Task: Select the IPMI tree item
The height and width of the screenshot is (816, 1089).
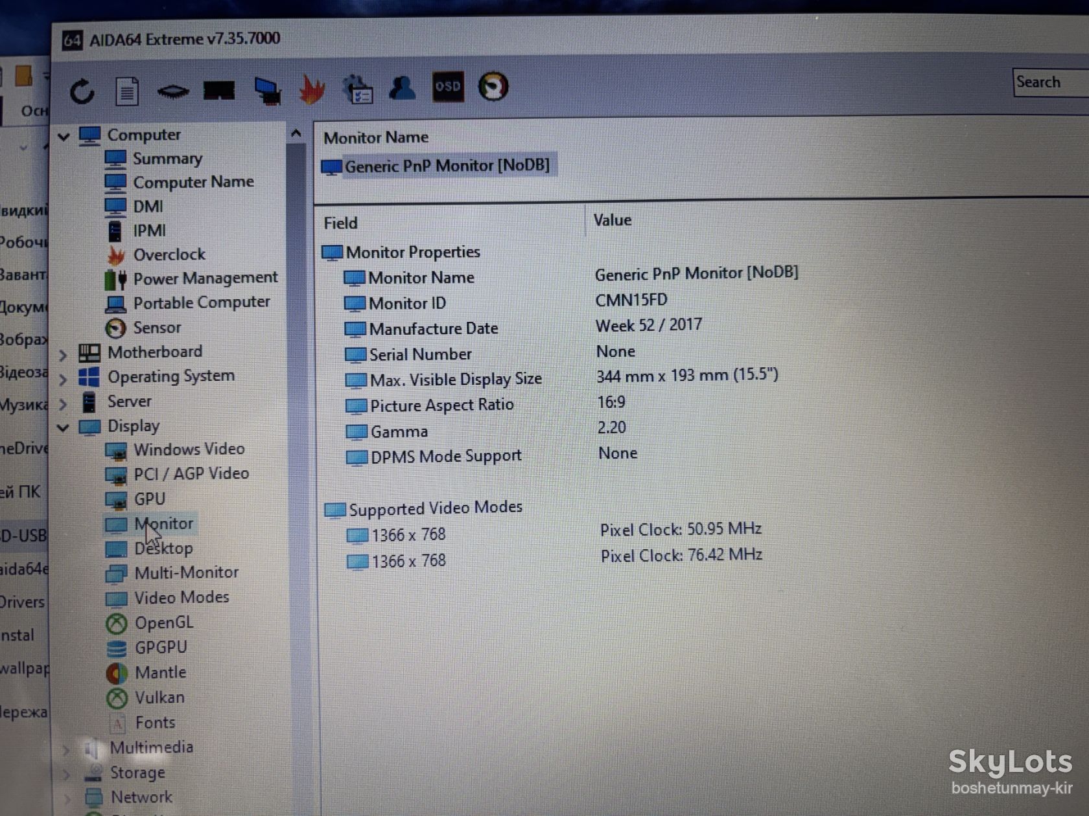Action: pyautogui.click(x=136, y=231)
